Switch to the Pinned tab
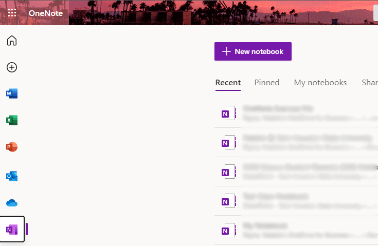378x246 pixels. pyautogui.click(x=267, y=83)
